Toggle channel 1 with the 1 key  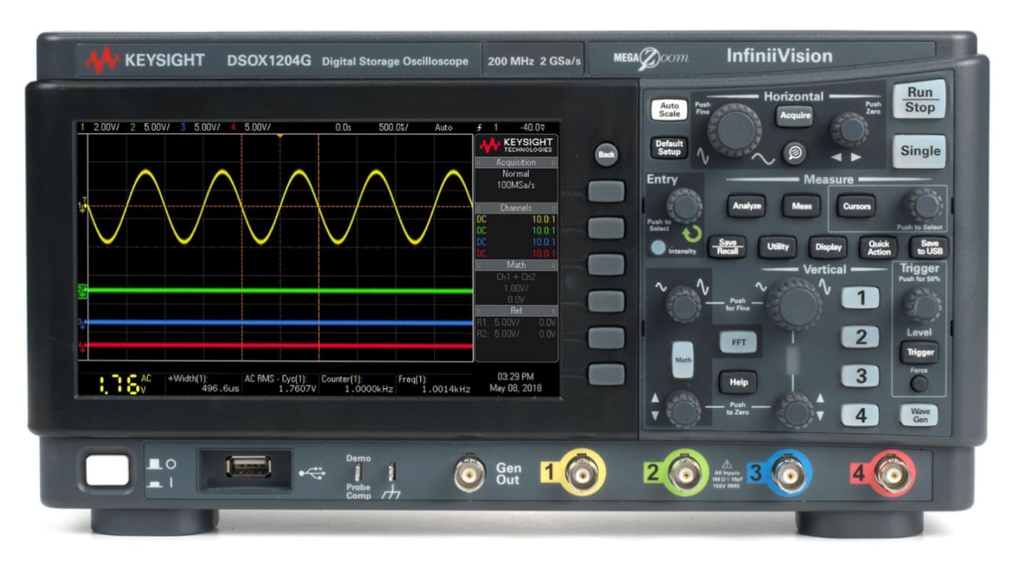(860, 298)
